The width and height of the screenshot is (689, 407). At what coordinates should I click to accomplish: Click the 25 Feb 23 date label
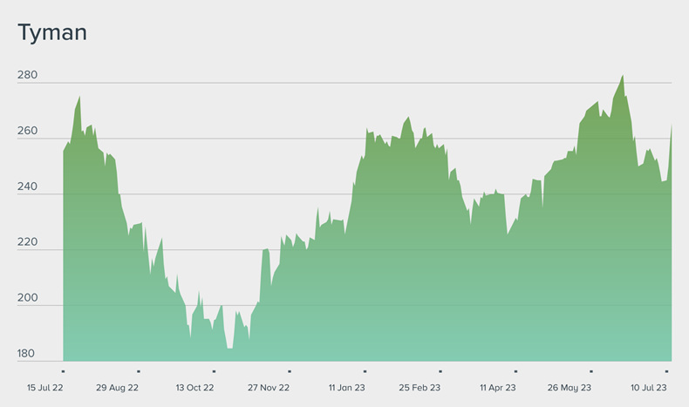pyautogui.click(x=420, y=387)
